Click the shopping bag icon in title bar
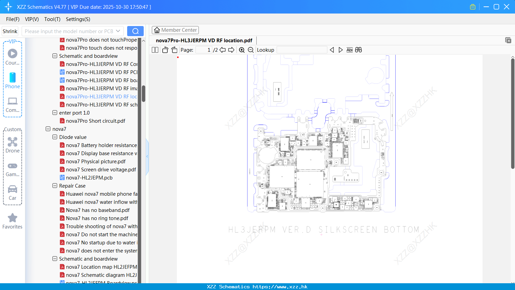Screen dimensions: 515x290 pos(473,7)
